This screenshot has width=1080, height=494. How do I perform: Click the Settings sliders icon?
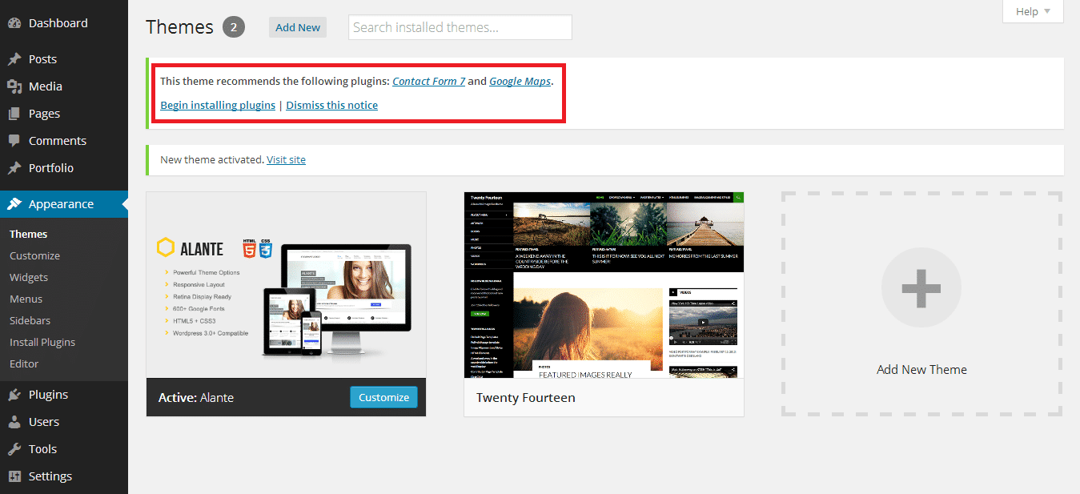click(14, 476)
